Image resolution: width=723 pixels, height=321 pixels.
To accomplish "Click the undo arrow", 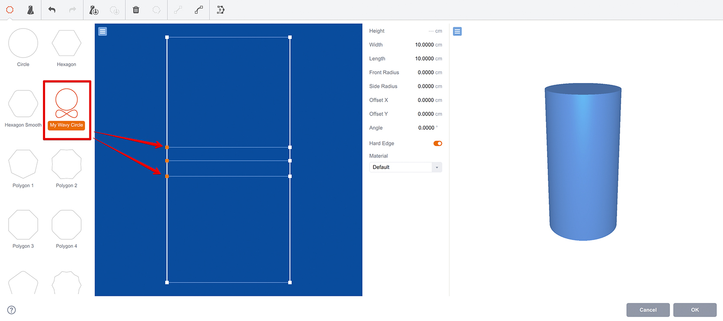I will [x=52, y=10].
